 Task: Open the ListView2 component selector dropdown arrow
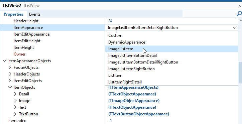[240, 6]
